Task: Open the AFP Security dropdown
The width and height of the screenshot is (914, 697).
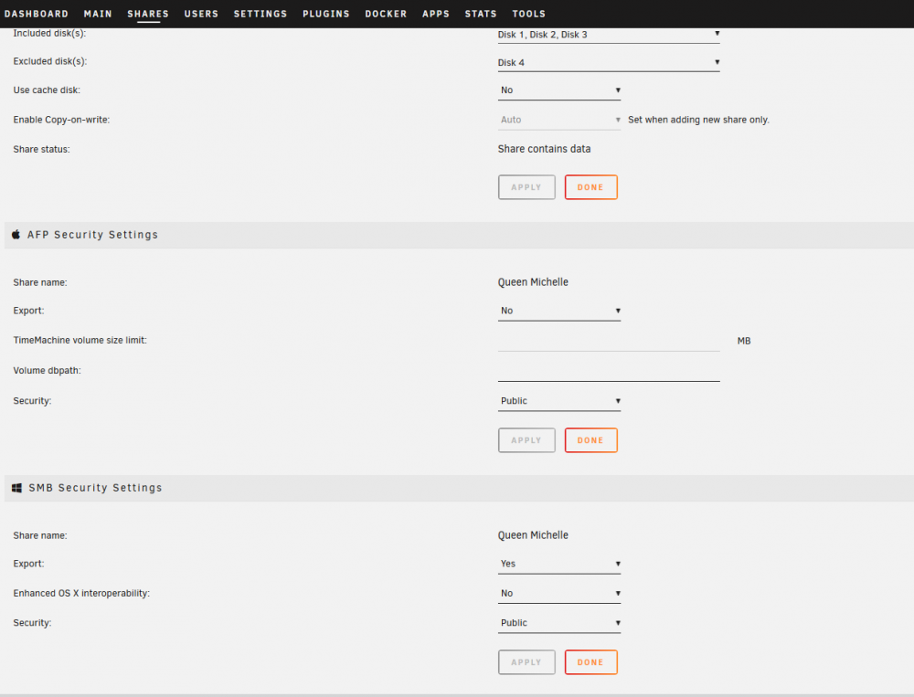Action: pos(559,401)
